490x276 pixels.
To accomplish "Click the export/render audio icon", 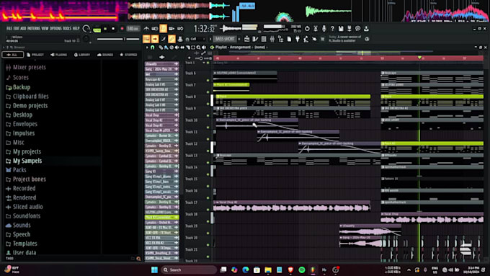I will (349, 29).
